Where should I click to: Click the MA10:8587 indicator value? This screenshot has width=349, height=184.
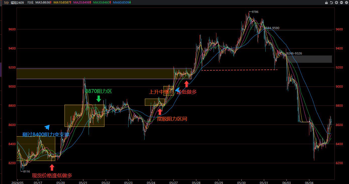pos(63,3)
